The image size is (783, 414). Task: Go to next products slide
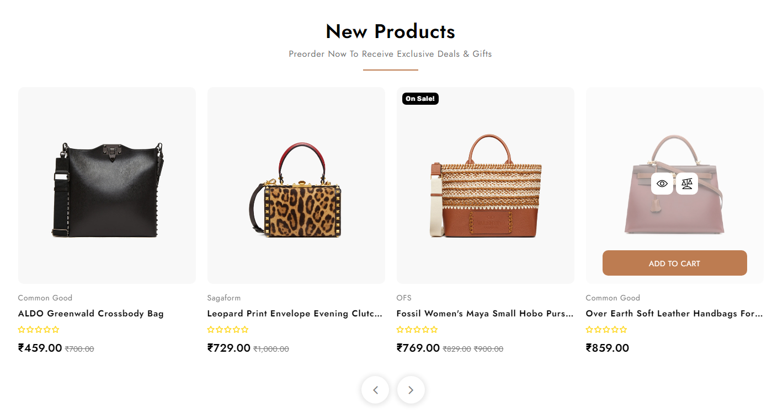pos(411,390)
